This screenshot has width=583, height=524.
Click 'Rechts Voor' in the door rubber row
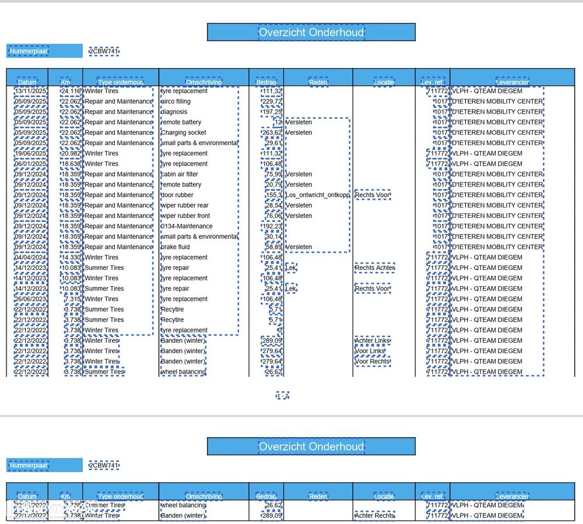pyautogui.click(x=373, y=195)
